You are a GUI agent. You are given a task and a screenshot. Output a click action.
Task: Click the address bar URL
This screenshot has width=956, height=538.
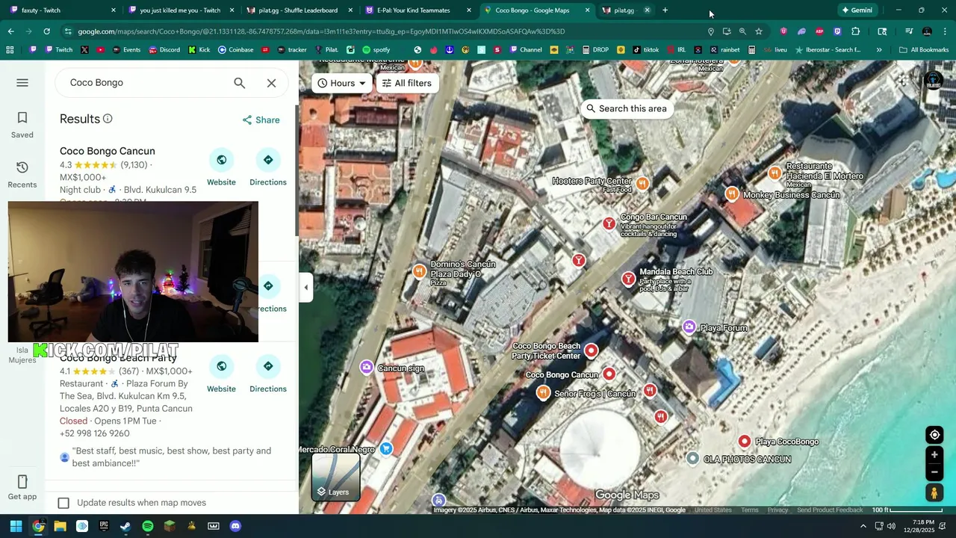[321, 31]
